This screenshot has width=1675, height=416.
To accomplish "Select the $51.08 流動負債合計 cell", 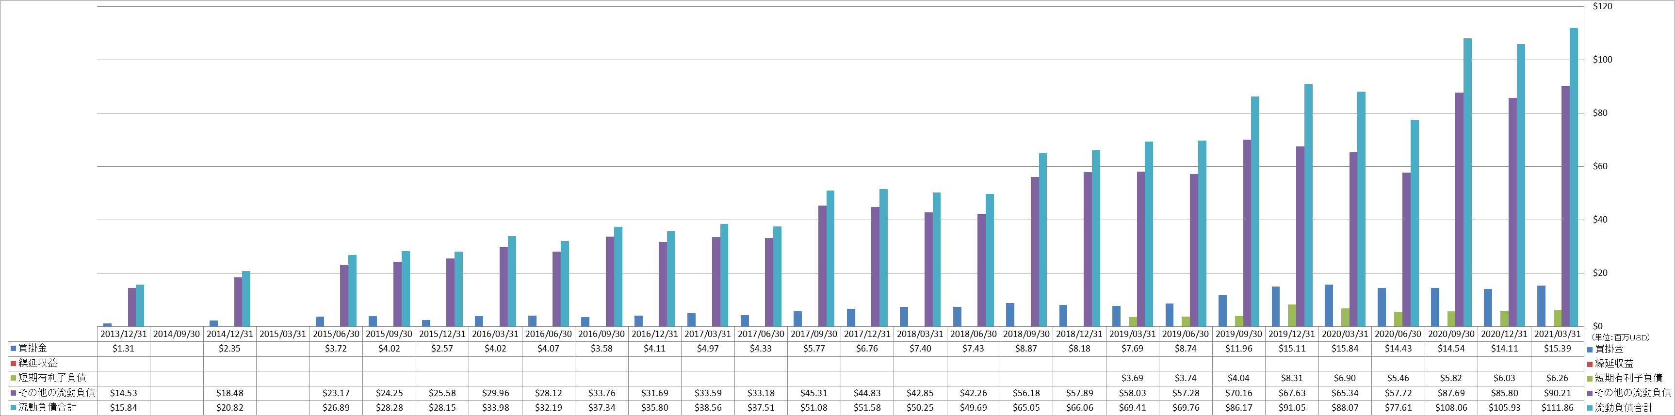I will tap(814, 408).
